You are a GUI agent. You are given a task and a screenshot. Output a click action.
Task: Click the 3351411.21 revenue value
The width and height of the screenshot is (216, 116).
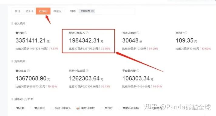31,40
